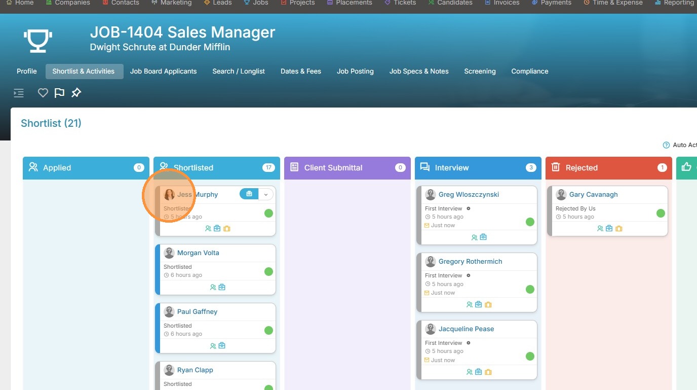Click the "Shortlist (21)" heading
This screenshot has height=390, width=697.
(51, 123)
